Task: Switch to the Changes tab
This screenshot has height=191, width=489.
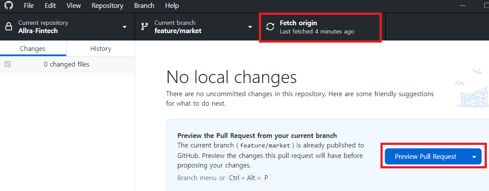Action: click(32, 49)
